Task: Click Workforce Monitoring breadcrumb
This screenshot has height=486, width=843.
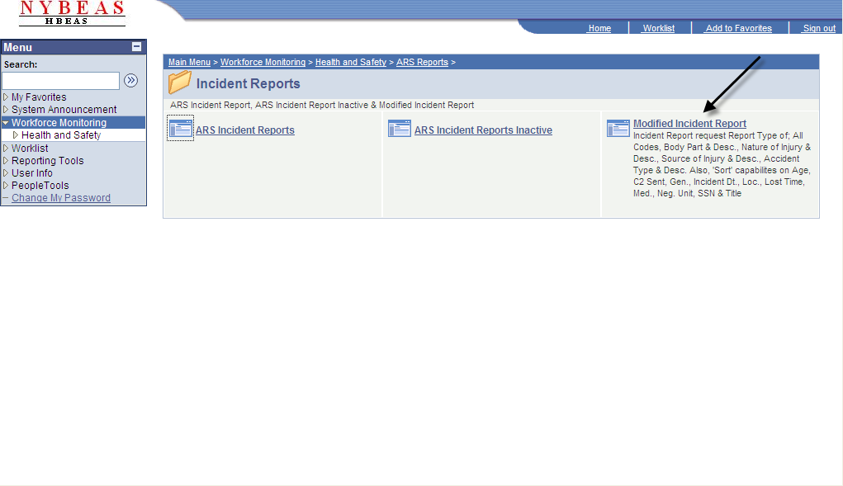Action: [263, 62]
